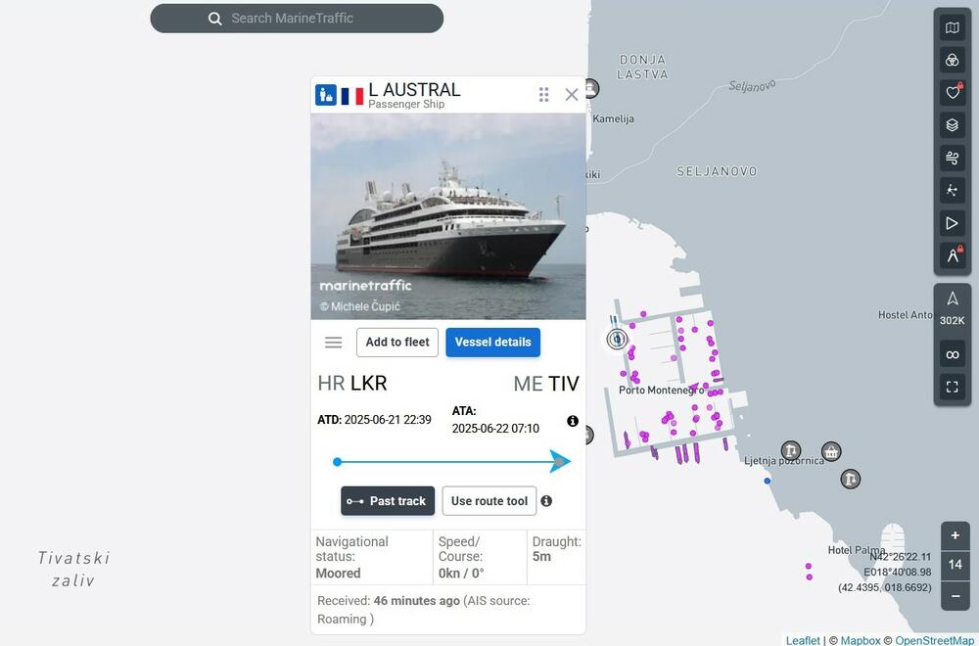Click the map filters circles icon

tap(952, 61)
